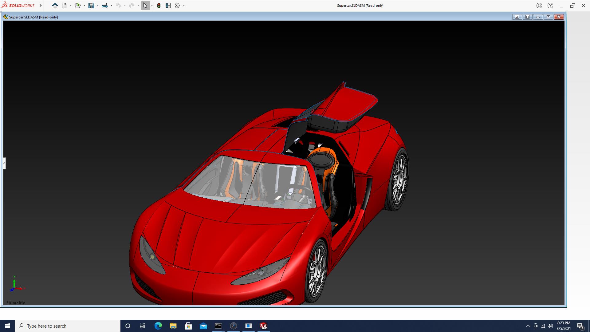Tile document window to the right
This screenshot has width=590, height=332.
tap(527, 17)
